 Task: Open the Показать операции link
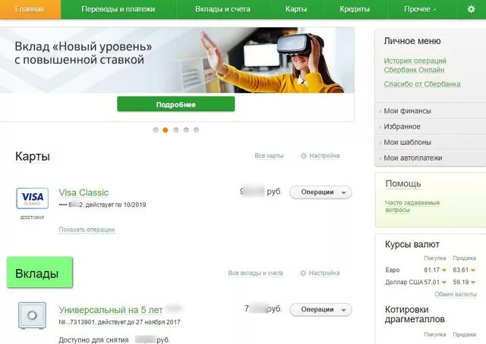(87, 230)
